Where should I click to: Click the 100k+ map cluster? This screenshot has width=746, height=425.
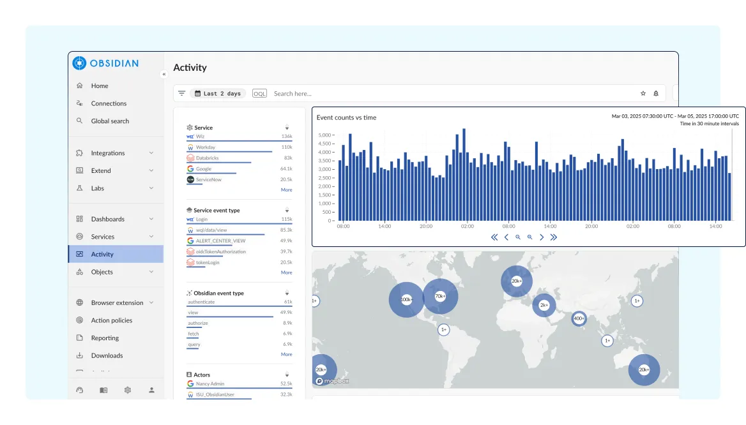pos(406,299)
